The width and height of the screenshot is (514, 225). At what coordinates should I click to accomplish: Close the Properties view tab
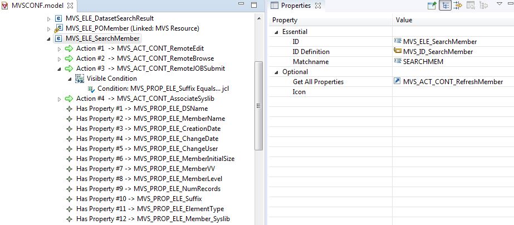click(317, 6)
